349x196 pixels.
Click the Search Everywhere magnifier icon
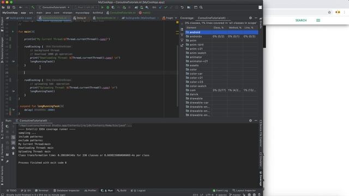201,7
